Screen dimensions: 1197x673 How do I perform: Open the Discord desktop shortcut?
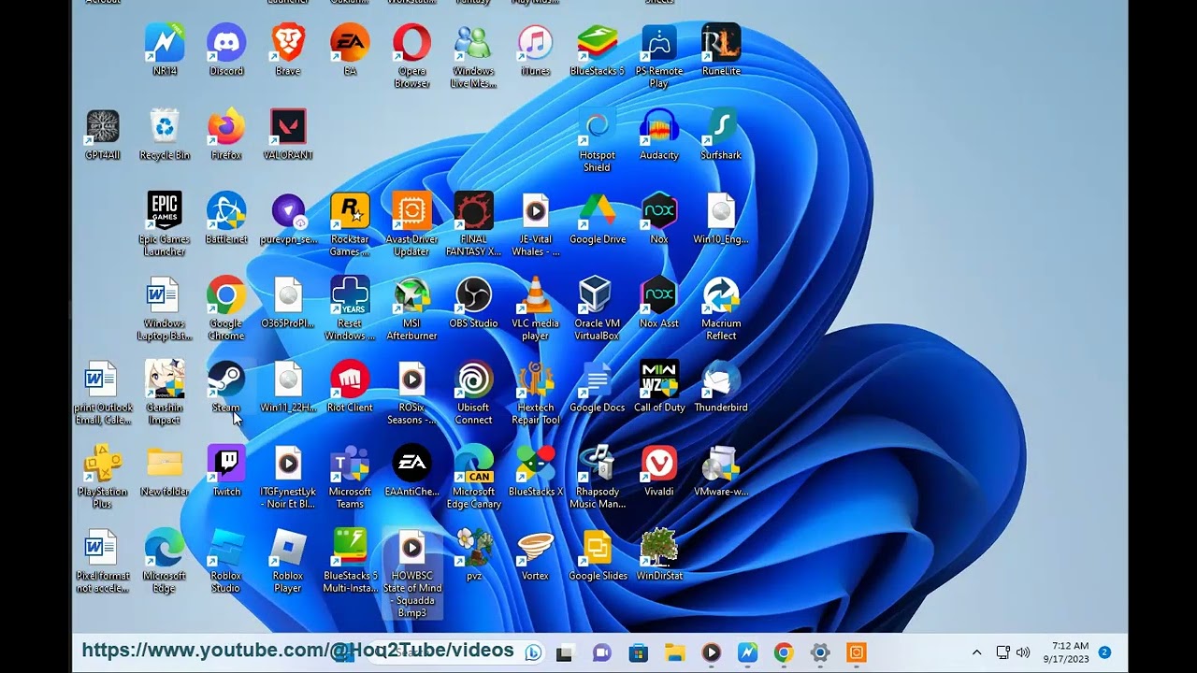click(226, 50)
